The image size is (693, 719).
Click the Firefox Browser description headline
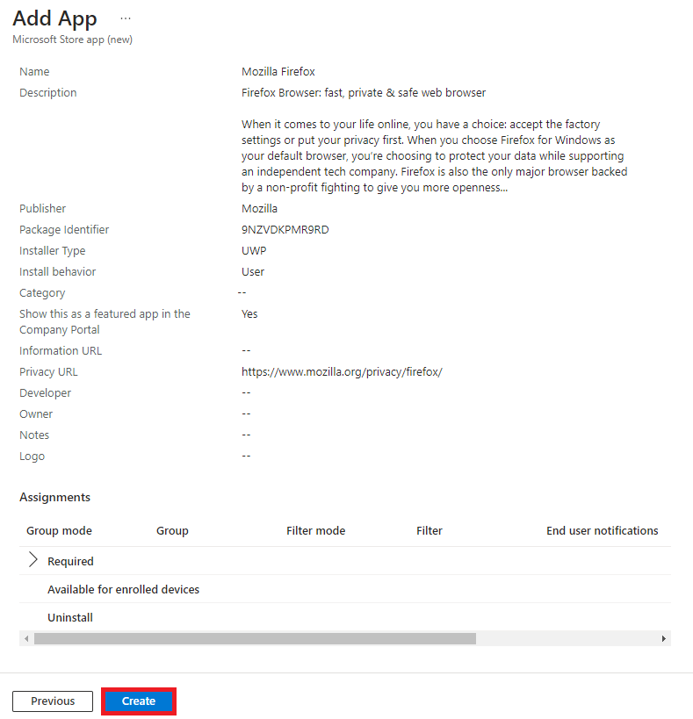click(364, 93)
